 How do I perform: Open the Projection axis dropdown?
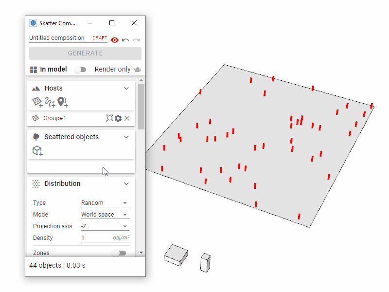(105, 226)
